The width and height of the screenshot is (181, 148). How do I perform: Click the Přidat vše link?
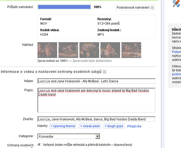point(134,126)
